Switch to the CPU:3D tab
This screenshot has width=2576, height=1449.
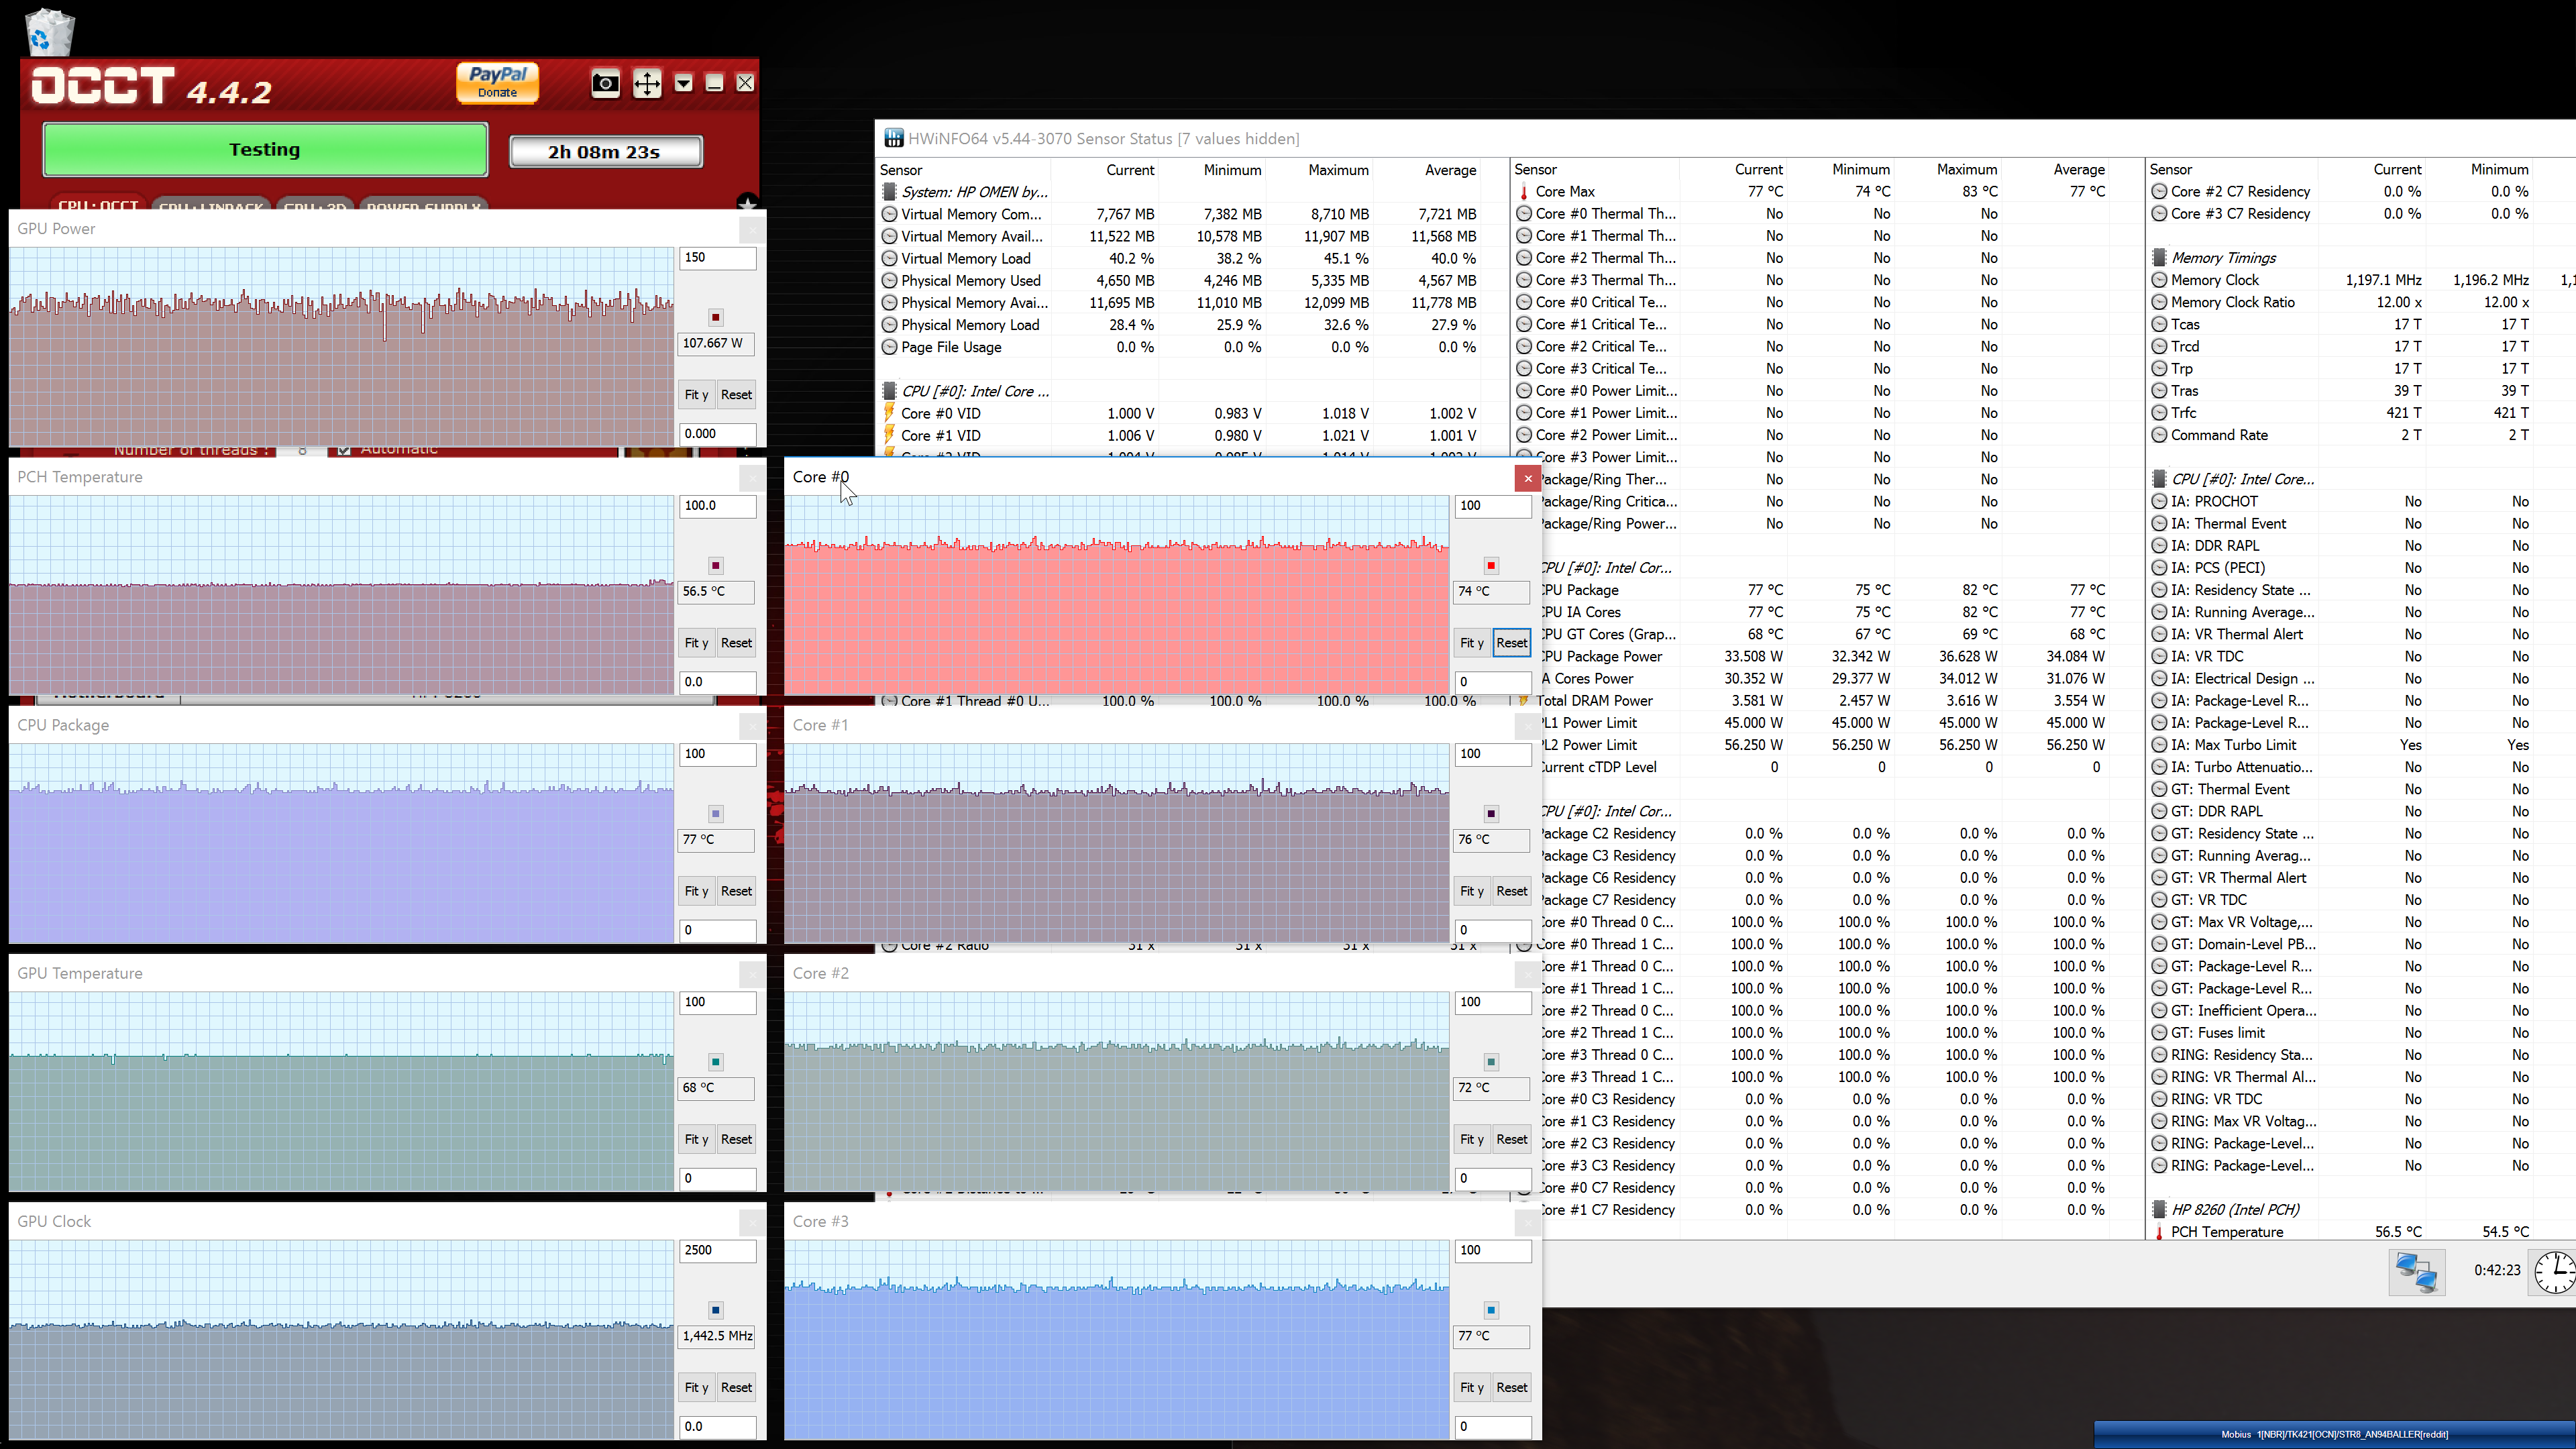click(x=315, y=205)
